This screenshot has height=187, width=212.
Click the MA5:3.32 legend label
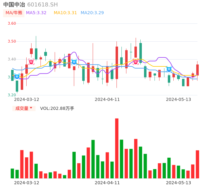pyautogui.click(x=36, y=13)
